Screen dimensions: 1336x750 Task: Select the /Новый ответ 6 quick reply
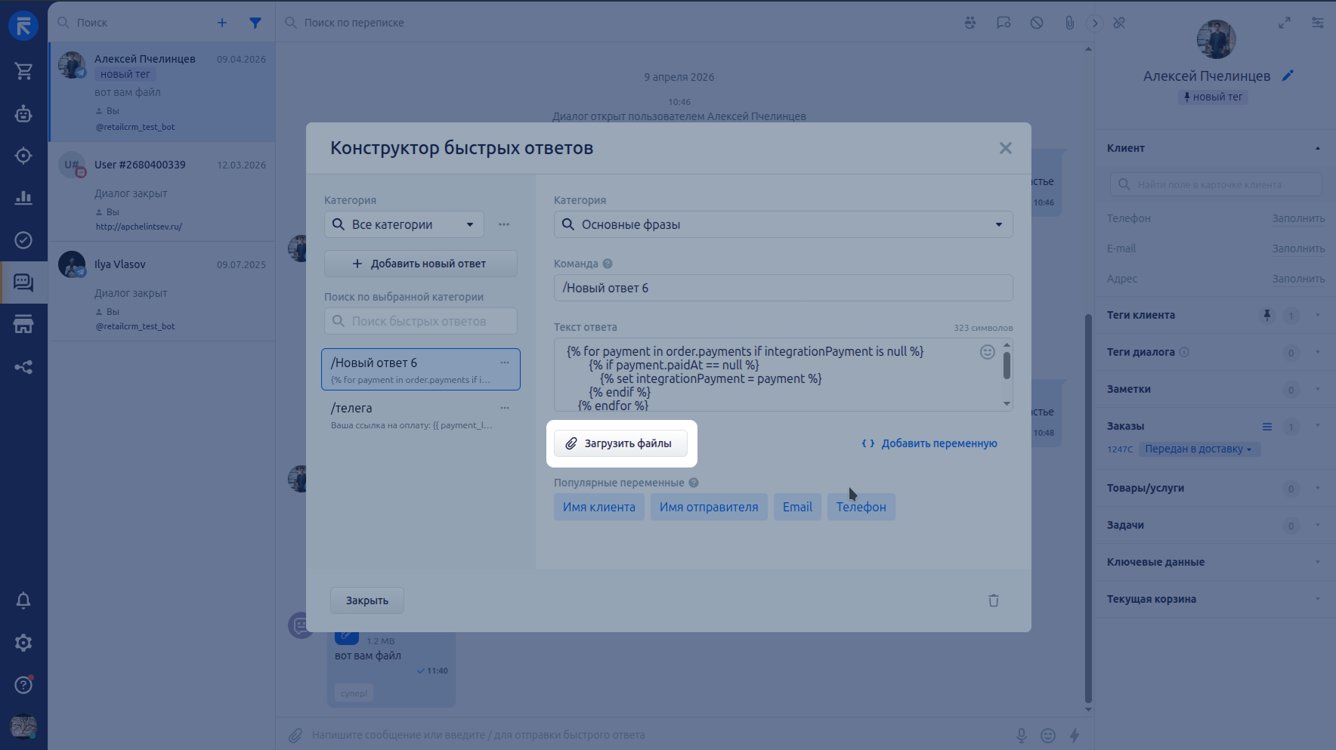tap(412, 369)
